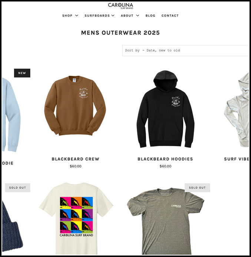Image resolution: width=251 pixels, height=257 pixels.
Task: Click the Carolina Surf Brand logo
Action: point(120,6)
